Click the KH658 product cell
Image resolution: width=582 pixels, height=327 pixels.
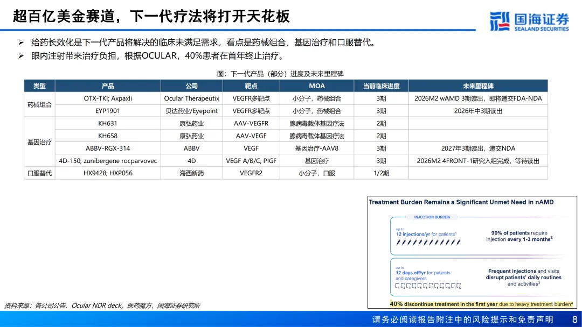click(108, 136)
